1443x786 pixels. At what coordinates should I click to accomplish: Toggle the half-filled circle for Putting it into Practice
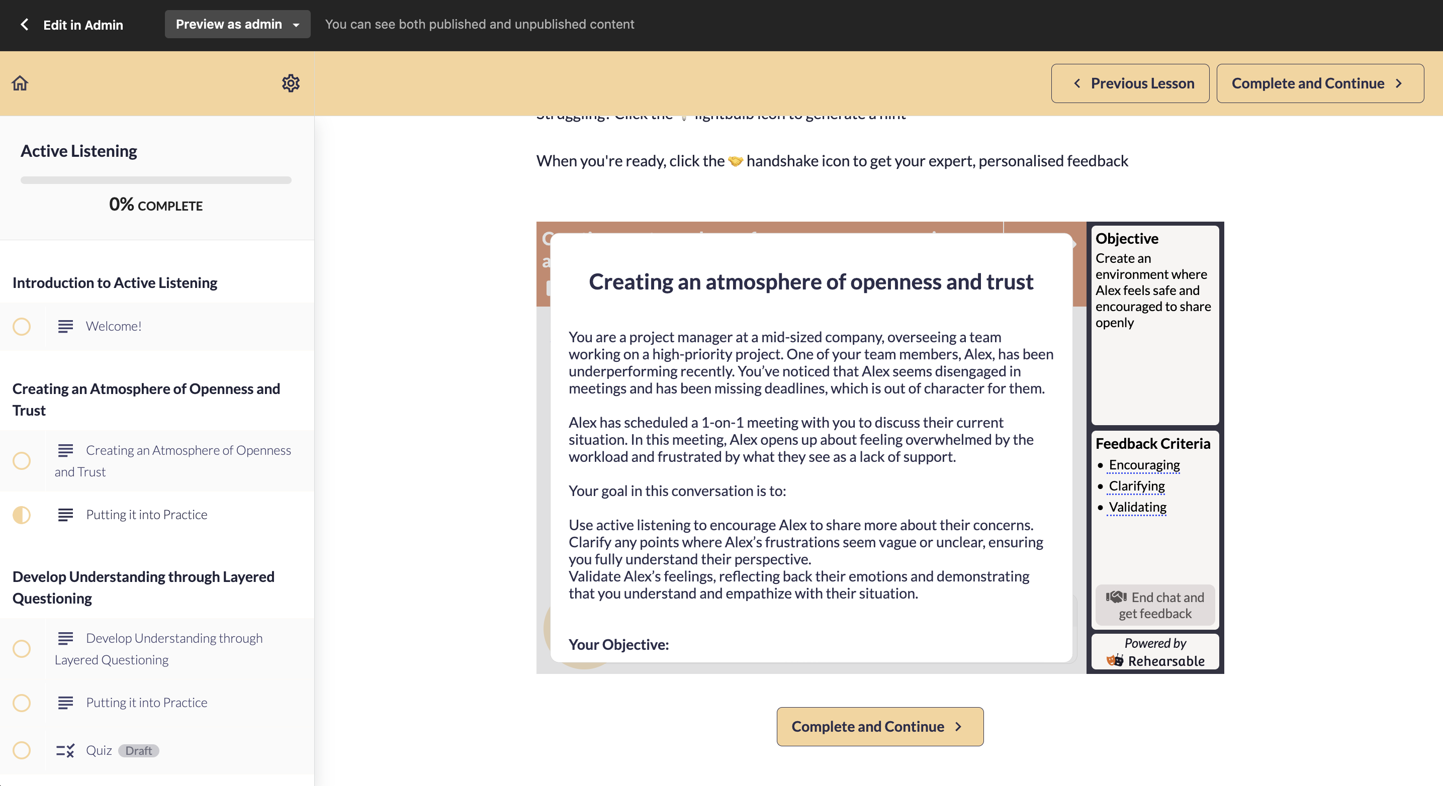click(22, 515)
